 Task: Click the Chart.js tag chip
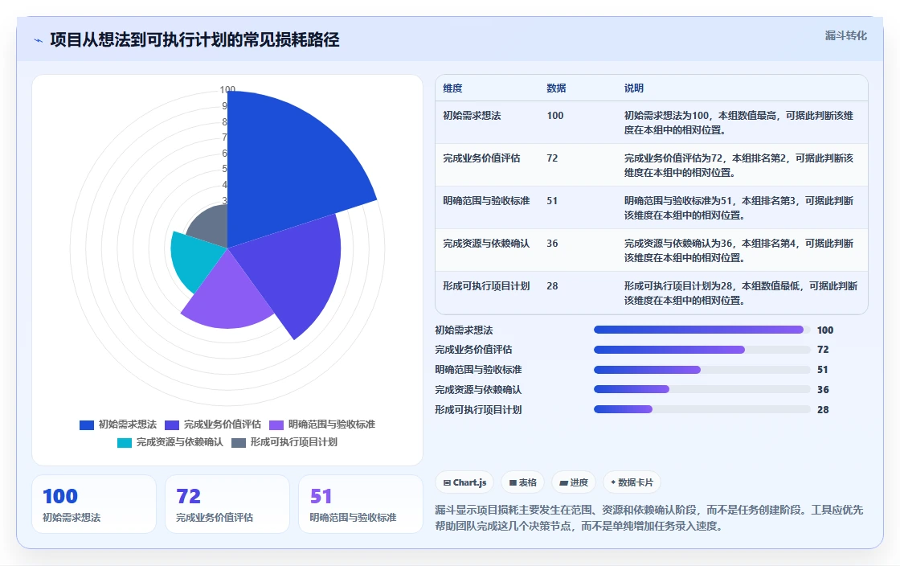point(465,482)
